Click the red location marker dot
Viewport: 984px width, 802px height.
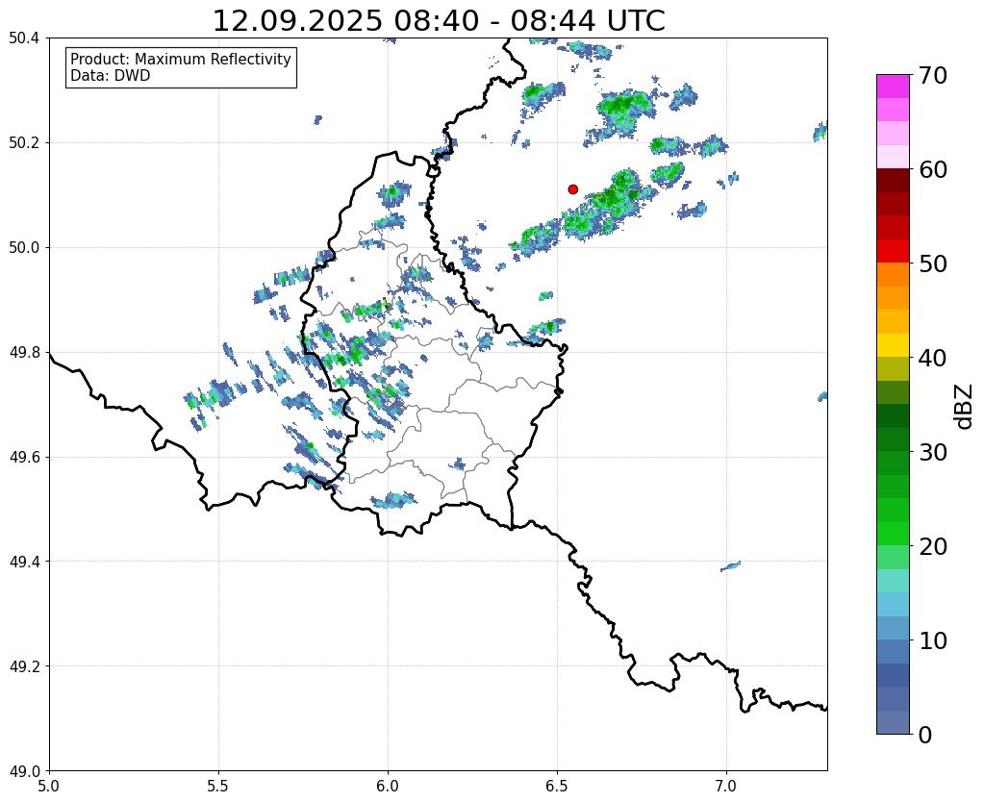[x=572, y=188]
